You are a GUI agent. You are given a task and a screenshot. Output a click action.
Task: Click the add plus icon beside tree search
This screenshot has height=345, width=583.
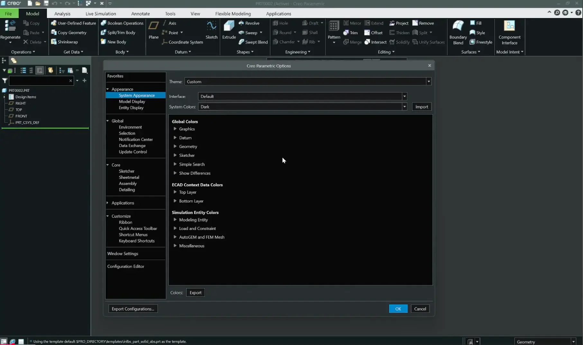(x=84, y=80)
